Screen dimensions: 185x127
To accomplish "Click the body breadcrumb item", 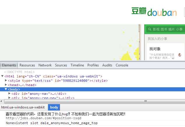I will [x=54, y=107].
